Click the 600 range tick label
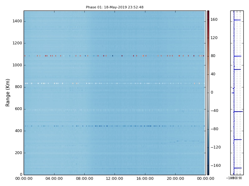 pyautogui.click(x=18, y=109)
